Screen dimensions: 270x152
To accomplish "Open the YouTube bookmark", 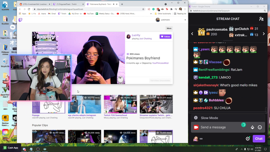I will pos(89,14).
